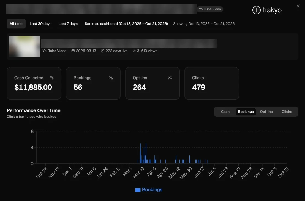Viewport: 305px width, 201px height.
Task: Click the trakyo logo icon
Action: tap(256, 10)
